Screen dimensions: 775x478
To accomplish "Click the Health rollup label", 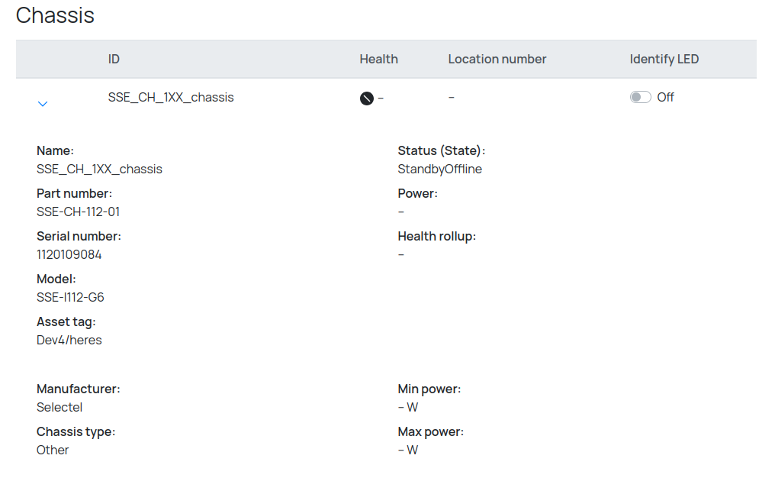I will pyautogui.click(x=436, y=236).
